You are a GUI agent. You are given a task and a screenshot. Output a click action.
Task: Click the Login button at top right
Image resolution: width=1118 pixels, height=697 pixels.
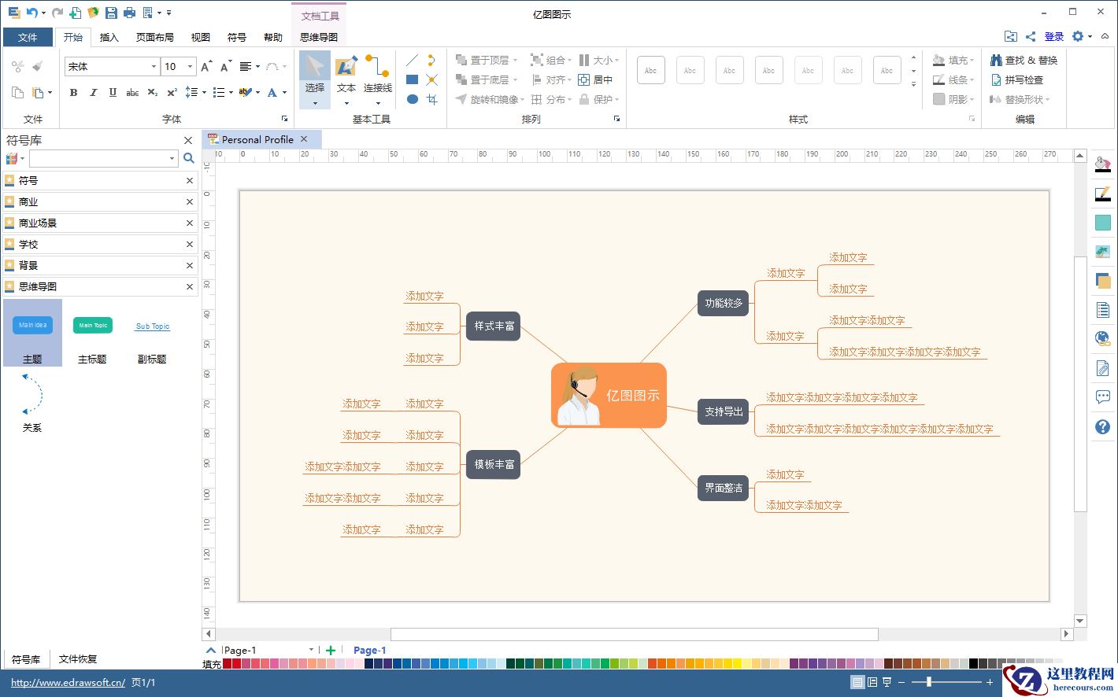tap(1053, 36)
